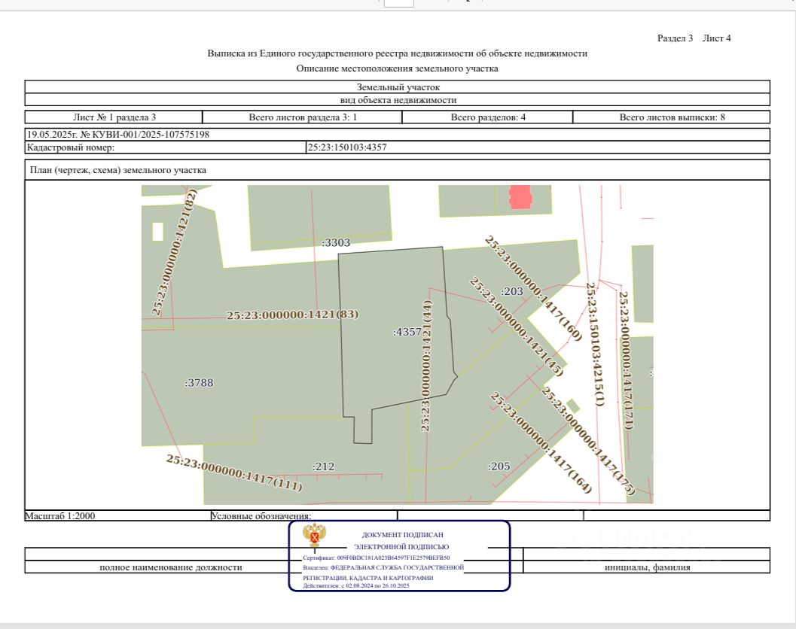Screen dimensions: 796x629
Task: Select the 'Лист 4' header text
Action: pos(716,38)
